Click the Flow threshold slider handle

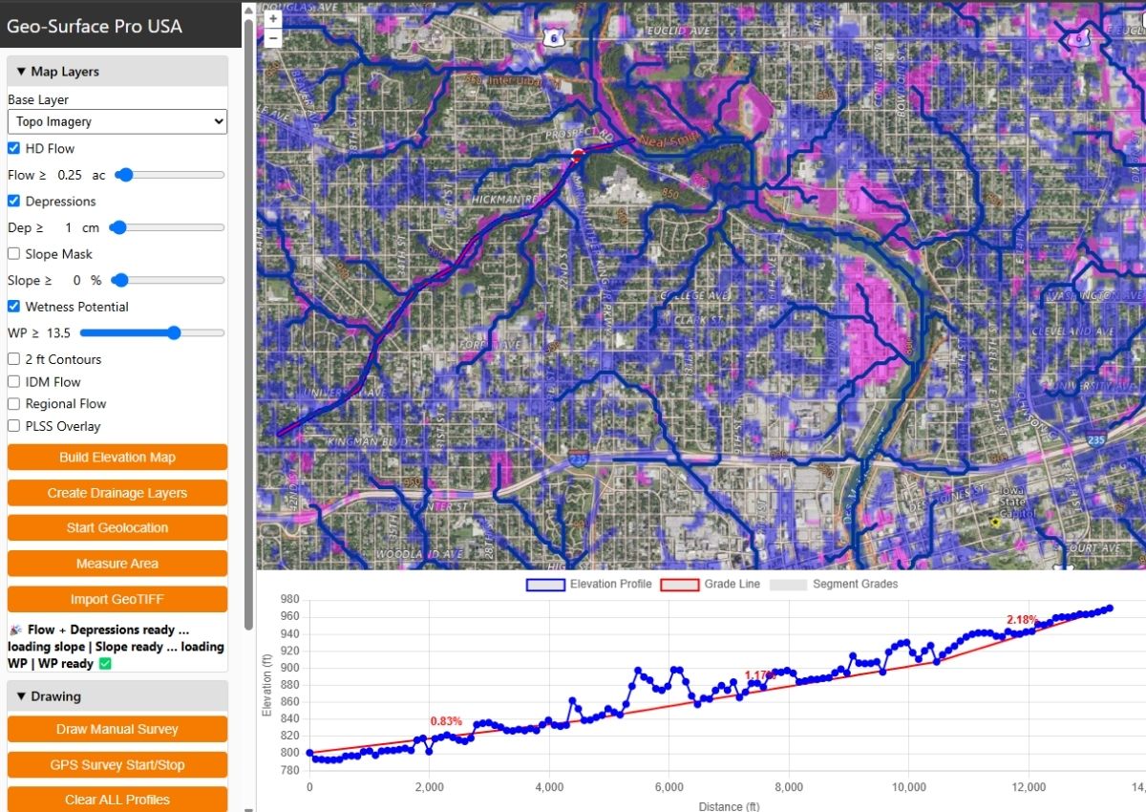124,175
